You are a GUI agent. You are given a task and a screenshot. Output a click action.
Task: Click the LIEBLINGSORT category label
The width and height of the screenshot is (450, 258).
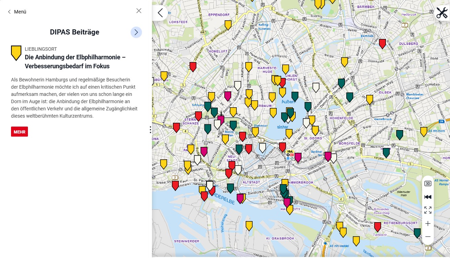pyautogui.click(x=41, y=49)
